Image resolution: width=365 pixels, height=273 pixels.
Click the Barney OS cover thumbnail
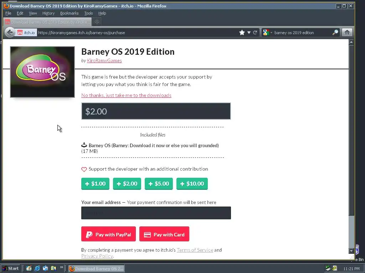[42, 72]
